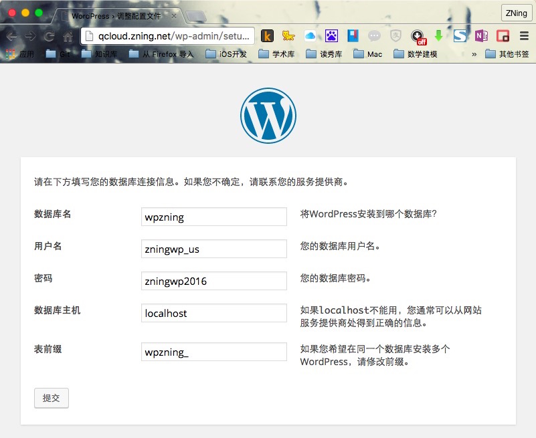
Task: Click the hint about 修改前缀
Action: [375, 355]
